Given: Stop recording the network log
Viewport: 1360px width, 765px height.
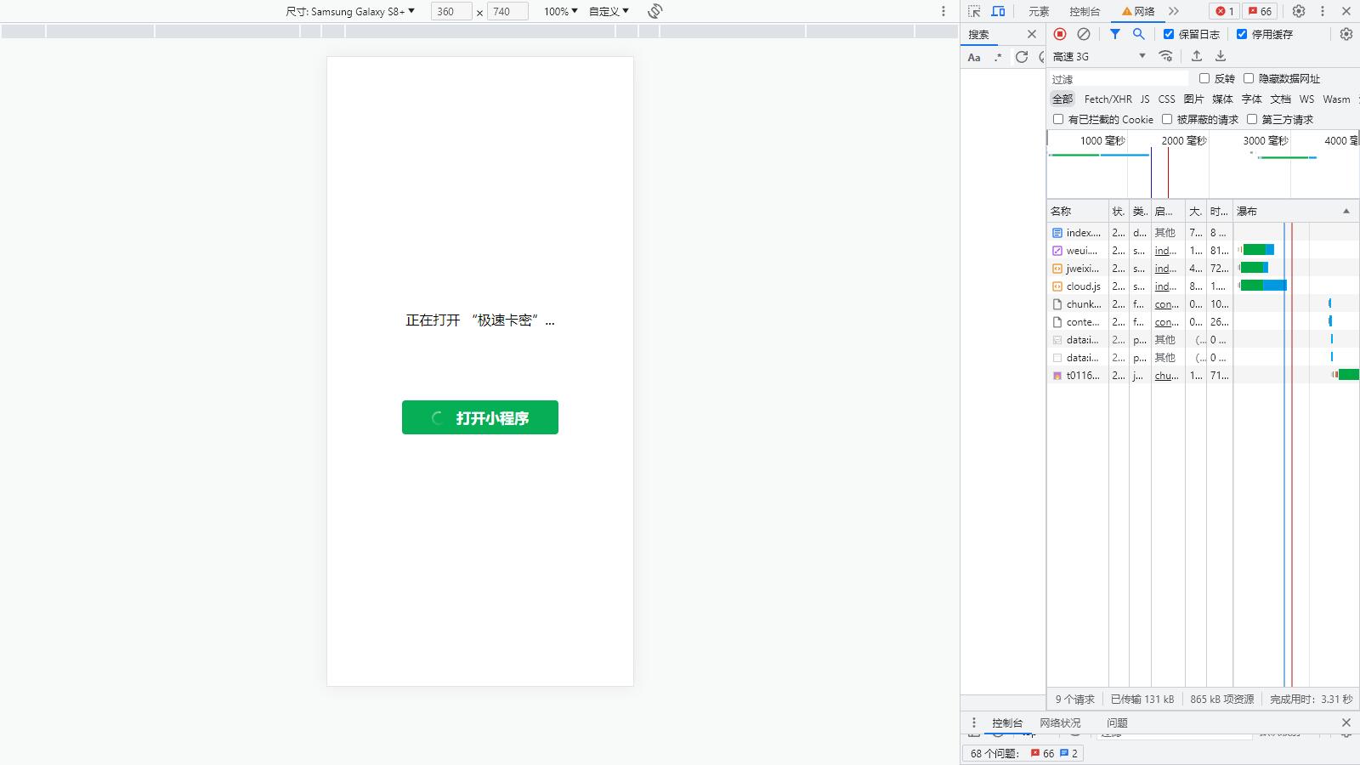Looking at the screenshot, I should [1059, 34].
